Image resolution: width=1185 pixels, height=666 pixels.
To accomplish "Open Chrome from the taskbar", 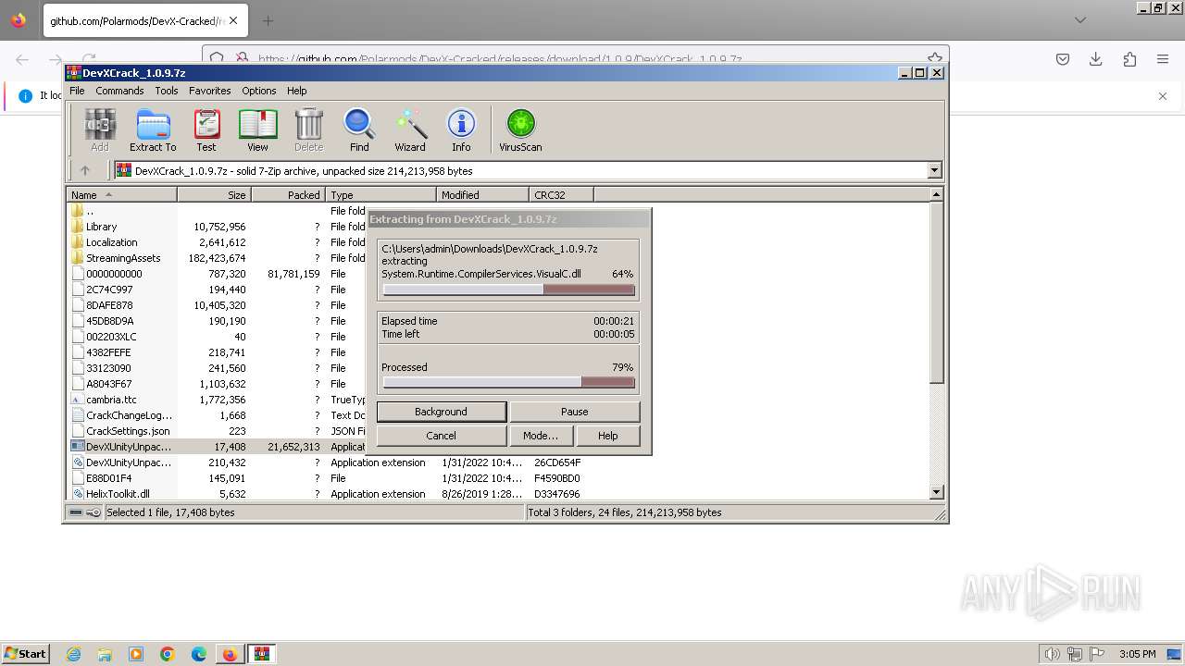I will [x=168, y=654].
